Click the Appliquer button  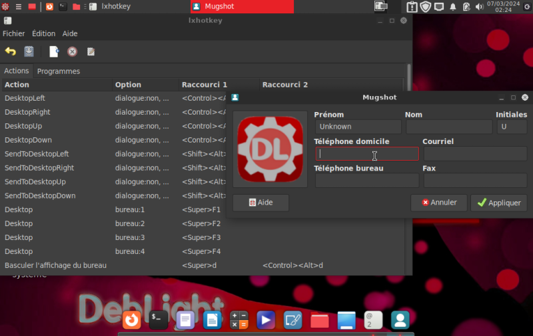pos(498,203)
